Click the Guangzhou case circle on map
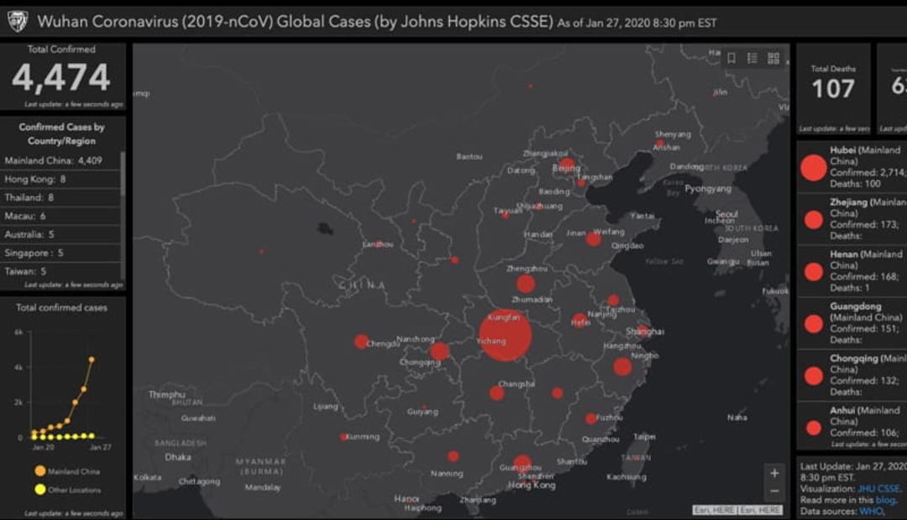907x520 pixels. [522, 463]
